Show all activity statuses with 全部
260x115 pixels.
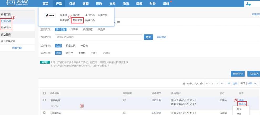coord(58,53)
